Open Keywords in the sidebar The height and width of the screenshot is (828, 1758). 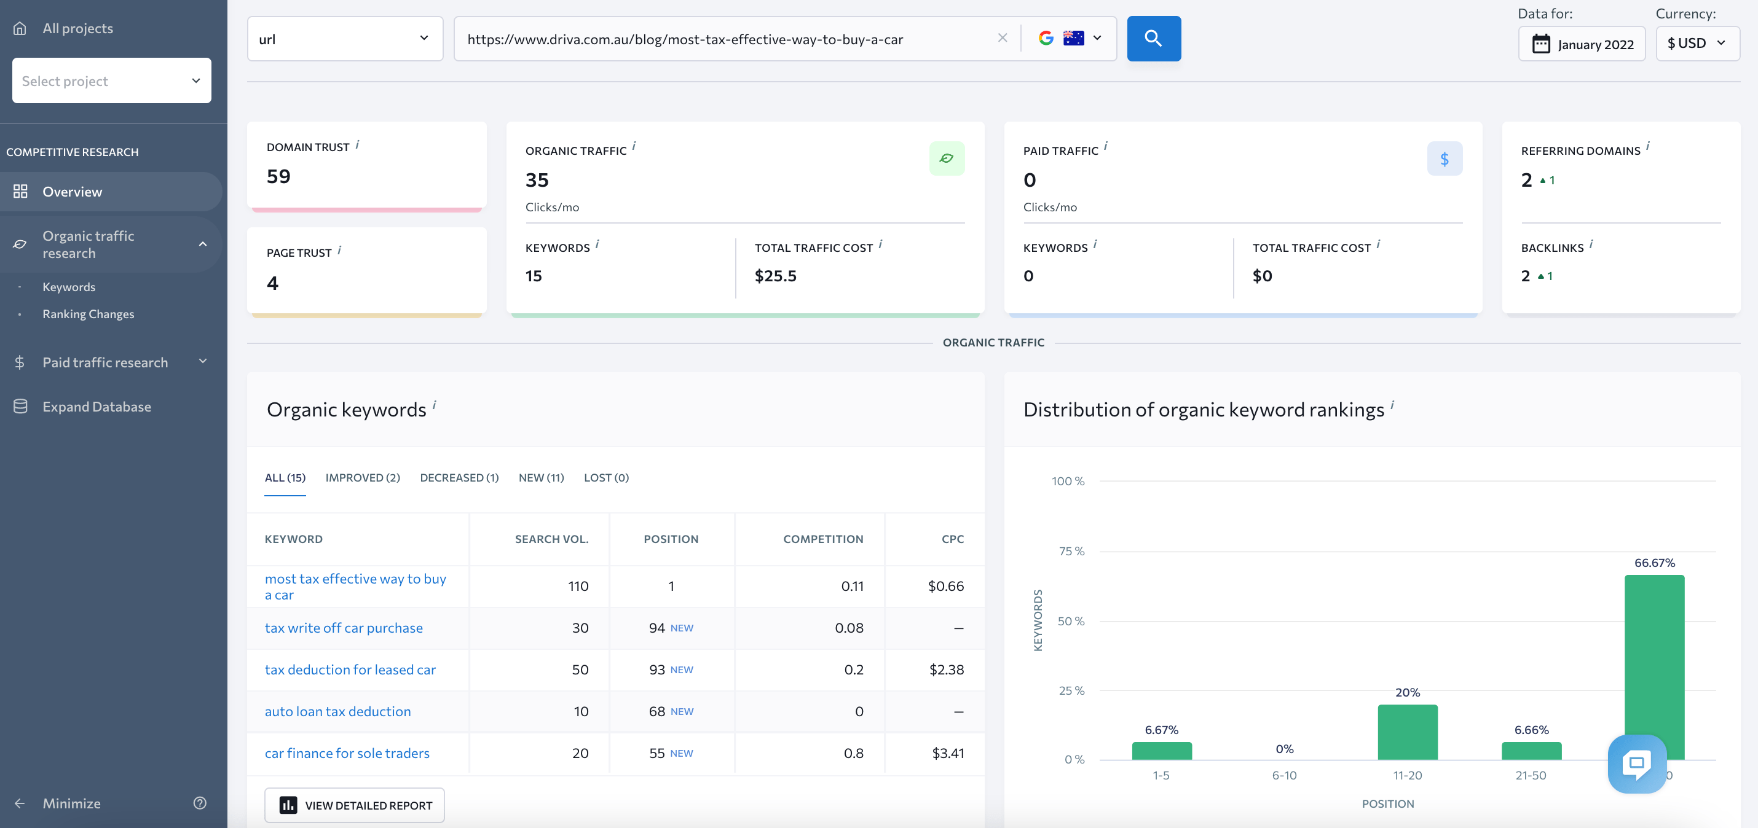coord(69,286)
